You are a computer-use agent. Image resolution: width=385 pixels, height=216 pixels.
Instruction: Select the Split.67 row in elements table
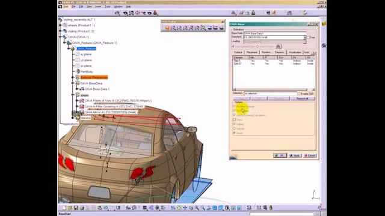(274, 64)
